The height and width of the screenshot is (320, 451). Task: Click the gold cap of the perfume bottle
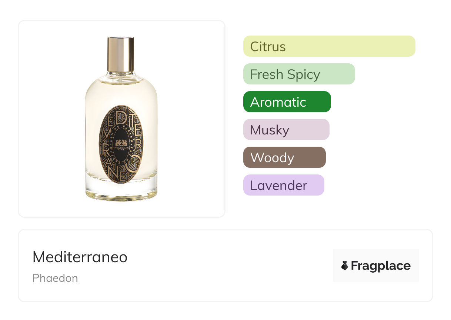121,53
